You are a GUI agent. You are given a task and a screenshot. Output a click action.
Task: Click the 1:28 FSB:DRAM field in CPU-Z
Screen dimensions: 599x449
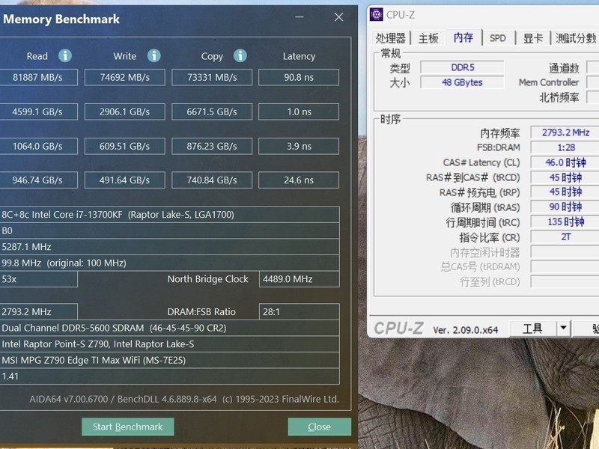tap(565, 147)
